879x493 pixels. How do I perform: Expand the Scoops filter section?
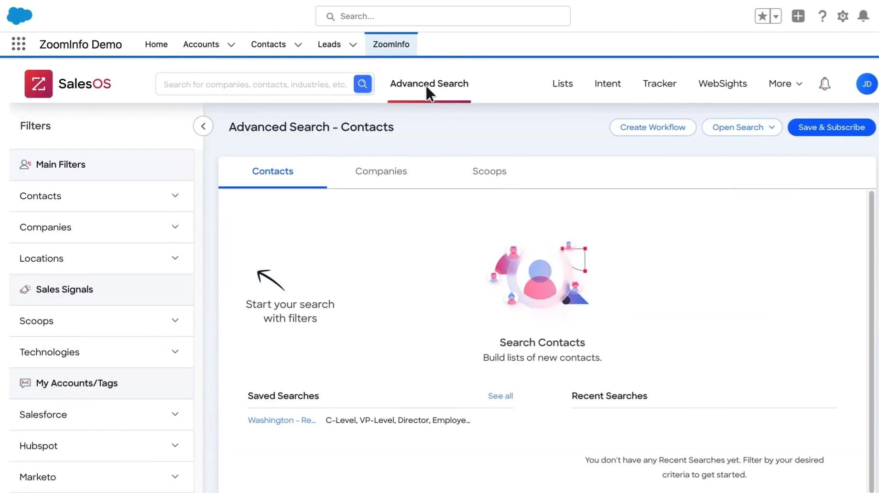[101, 321]
